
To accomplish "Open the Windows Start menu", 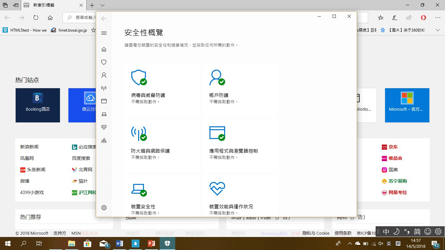I will pyautogui.click(x=8, y=243).
